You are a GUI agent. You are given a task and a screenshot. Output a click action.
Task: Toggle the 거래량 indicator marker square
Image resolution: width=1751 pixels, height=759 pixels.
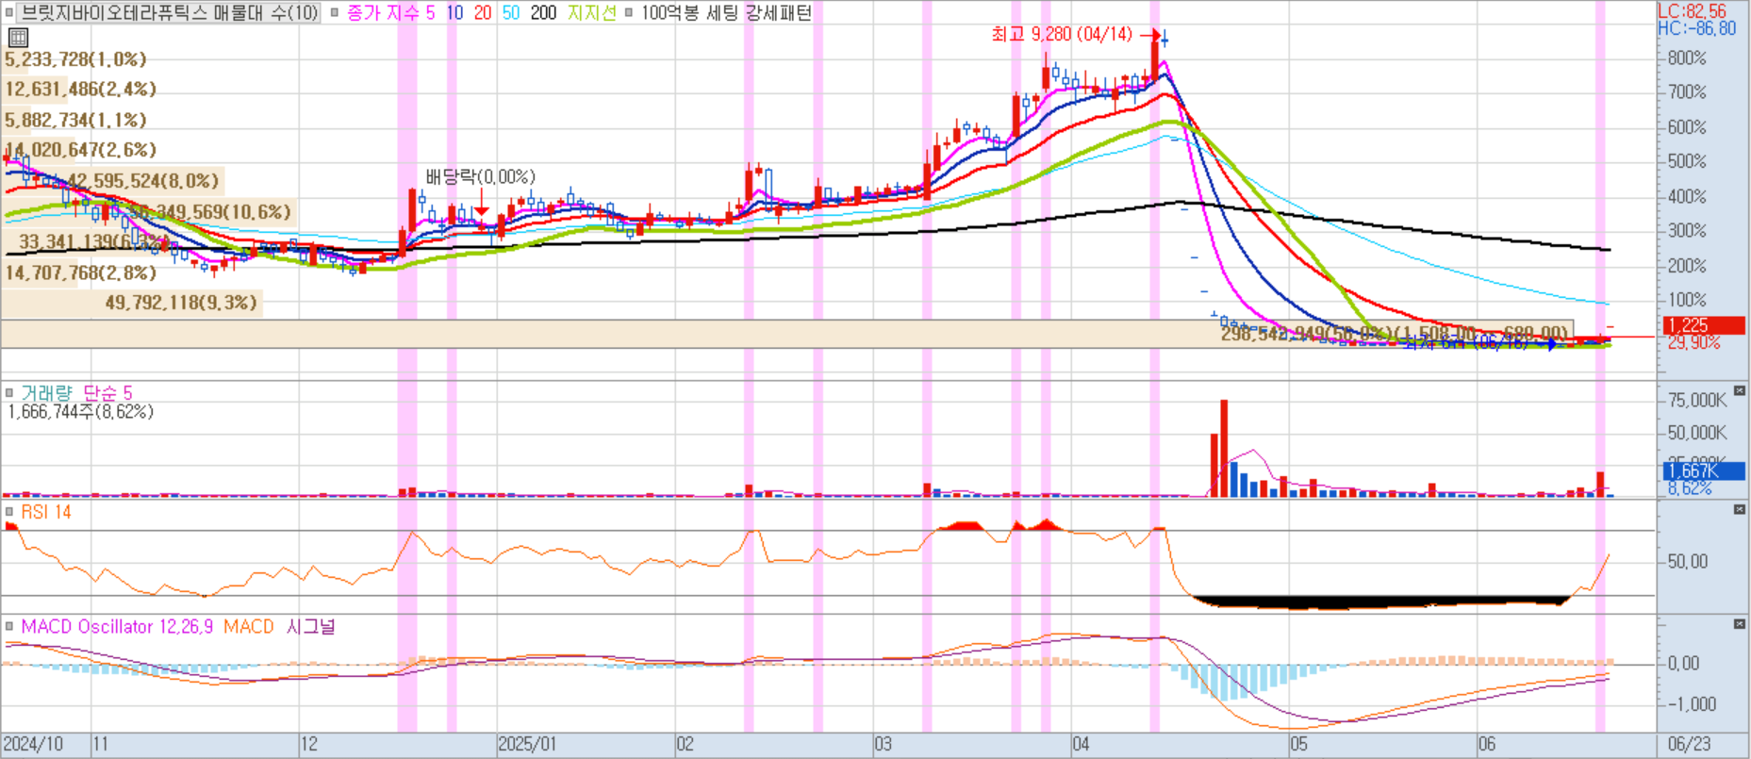tap(9, 393)
